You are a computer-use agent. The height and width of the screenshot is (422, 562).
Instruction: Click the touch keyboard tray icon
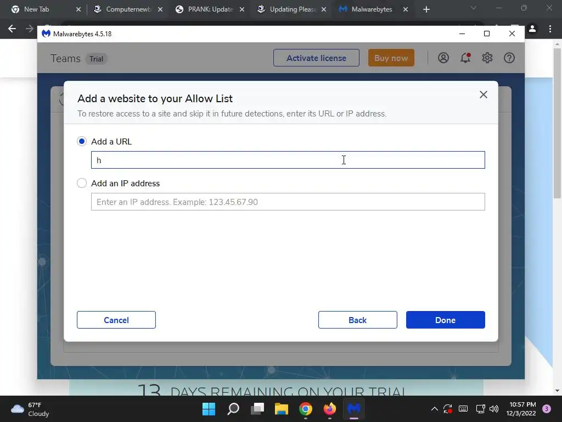(x=463, y=409)
